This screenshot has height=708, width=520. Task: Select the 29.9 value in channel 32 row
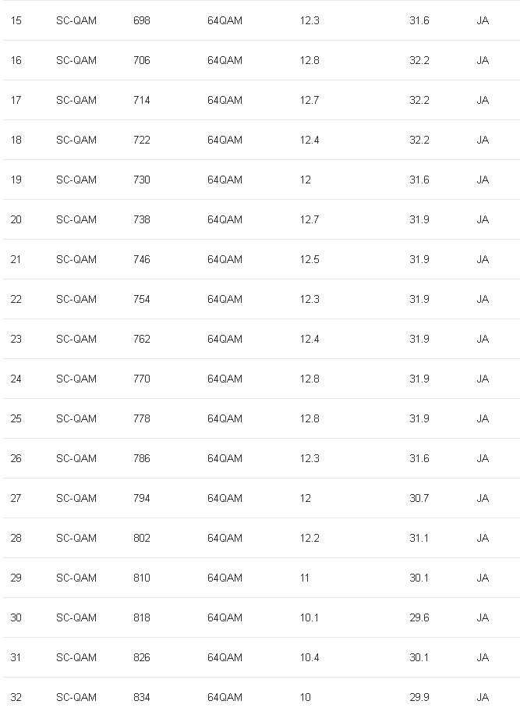tap(419, 697)
